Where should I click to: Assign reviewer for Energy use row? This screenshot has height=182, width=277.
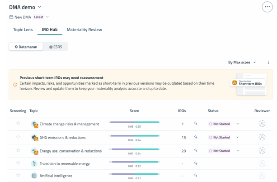pyautogui.click(x=262, y=151)
